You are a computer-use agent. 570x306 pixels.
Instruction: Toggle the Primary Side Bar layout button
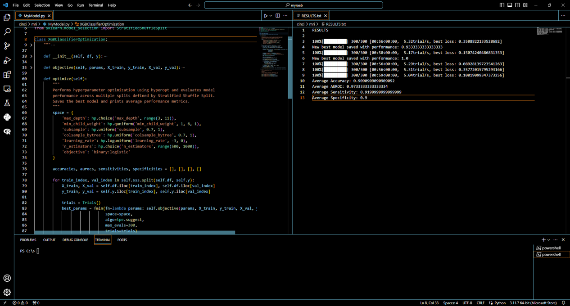[x=502, y=5]
